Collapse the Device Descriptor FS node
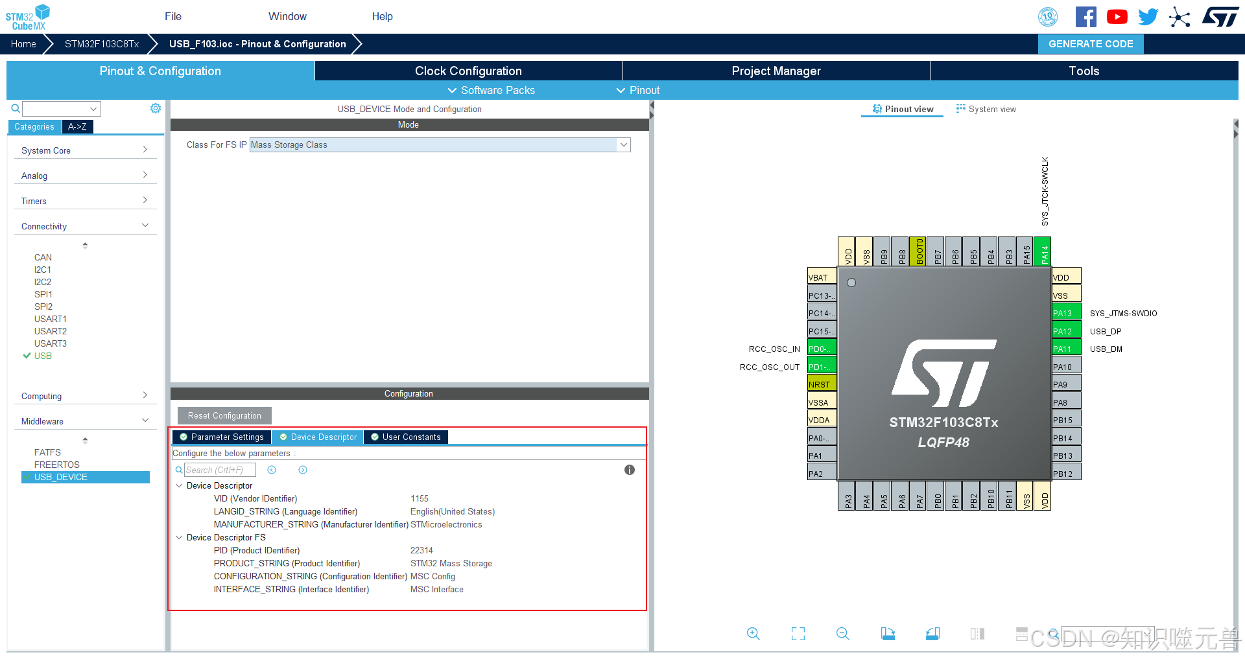Screen dimensions: 1245x659 click(x=179, y=537)
